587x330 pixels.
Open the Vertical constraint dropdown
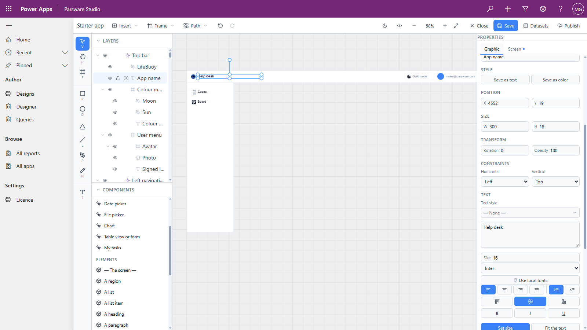(x=555, y=181)
